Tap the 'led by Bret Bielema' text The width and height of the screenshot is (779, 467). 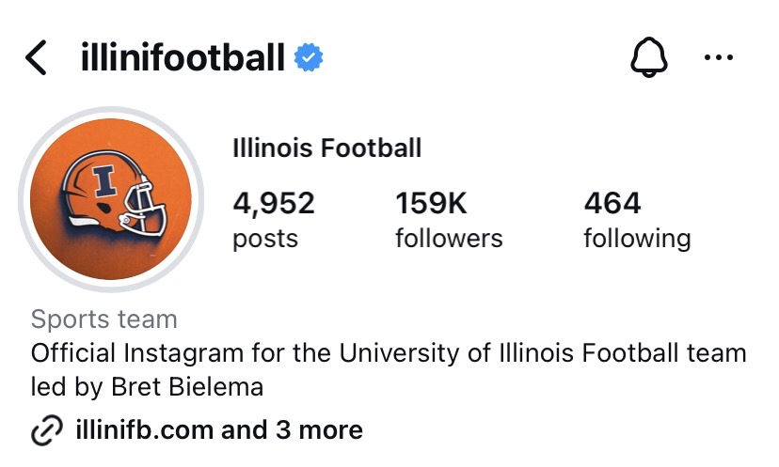(x=148, y=387)
